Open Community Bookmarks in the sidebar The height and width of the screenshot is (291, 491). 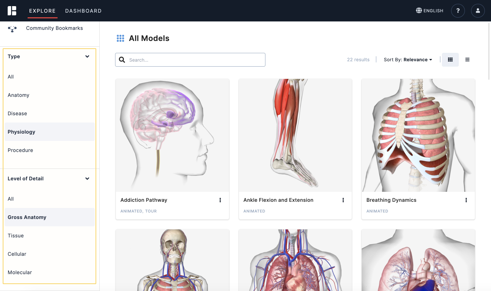coord(54,28)
